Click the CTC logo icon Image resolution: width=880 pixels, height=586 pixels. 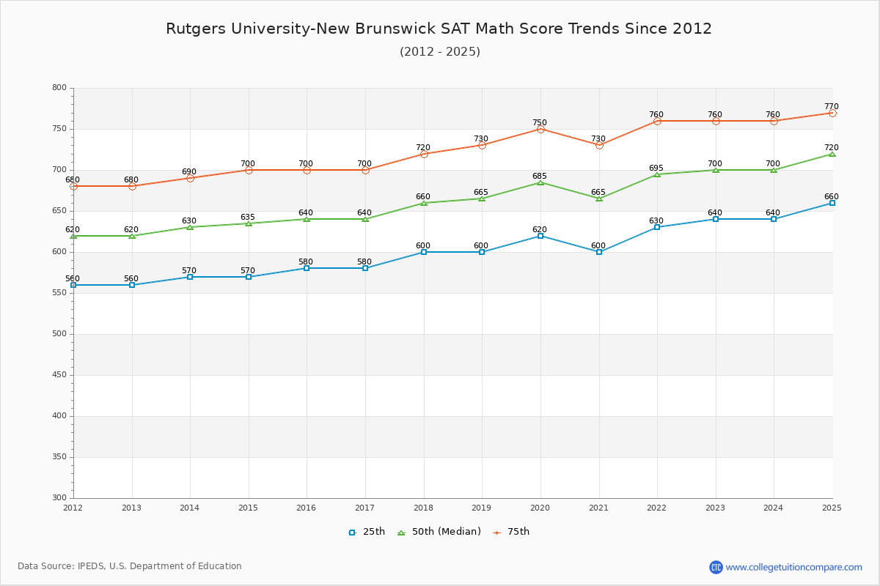pyautogui.click(x=716, y=567)
